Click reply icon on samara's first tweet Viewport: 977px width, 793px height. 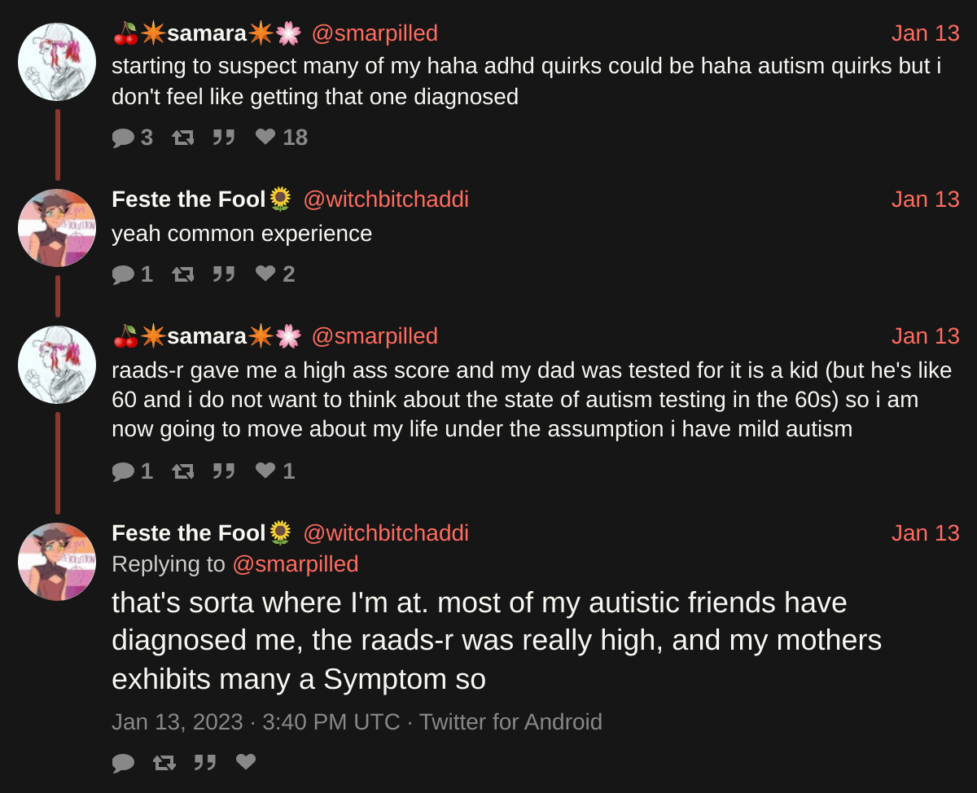click(123, 138)
